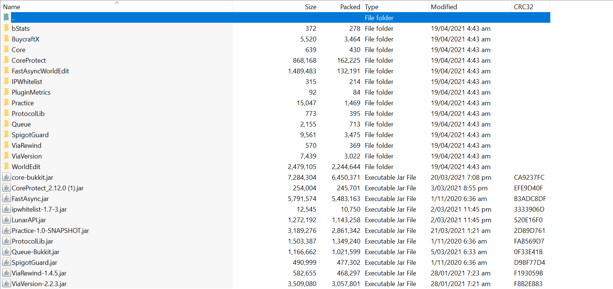Click the LunarAPI.jar file icon

tap(6, 220)
